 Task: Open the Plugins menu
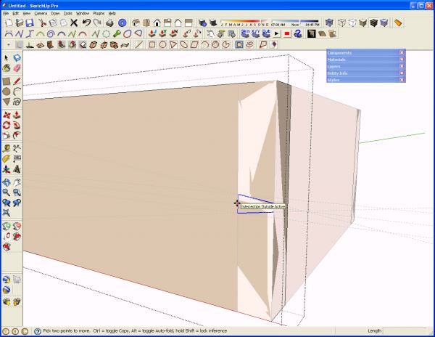99,13
